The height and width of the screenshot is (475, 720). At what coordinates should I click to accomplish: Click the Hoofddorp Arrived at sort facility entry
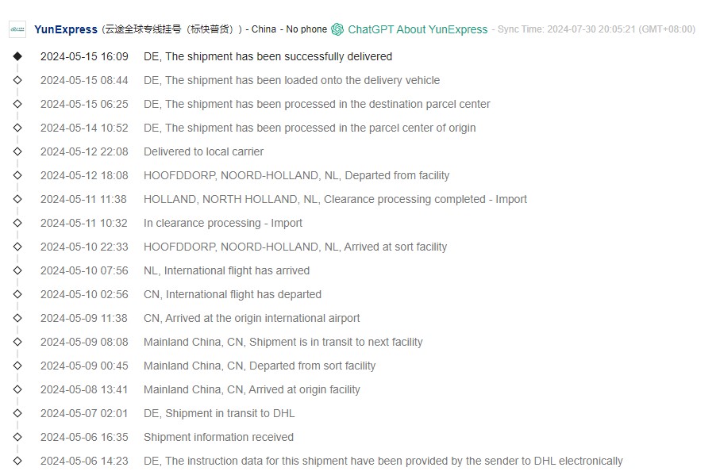(x=295, y=247)
